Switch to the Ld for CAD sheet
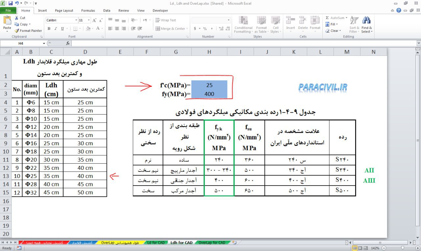The height and width of the screenshot is (251, 421). 156,243
